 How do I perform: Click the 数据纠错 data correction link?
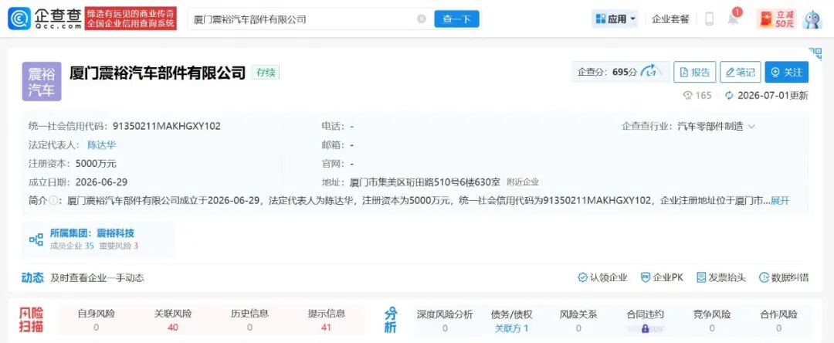click(x=784, y=277)
